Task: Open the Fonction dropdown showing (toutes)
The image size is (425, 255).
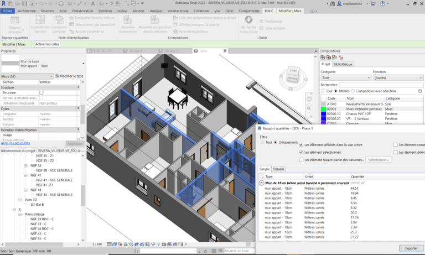Action: coord(398,78)
